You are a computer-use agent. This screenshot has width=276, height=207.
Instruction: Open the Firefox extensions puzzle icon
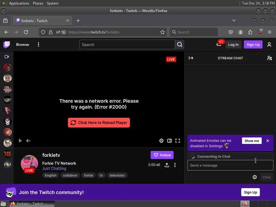tap(250, 32)
